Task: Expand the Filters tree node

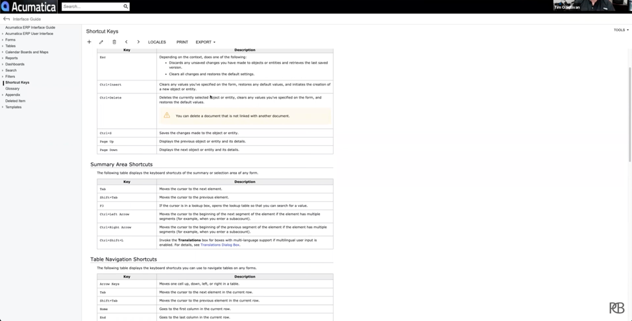Action: pos(3,77)
